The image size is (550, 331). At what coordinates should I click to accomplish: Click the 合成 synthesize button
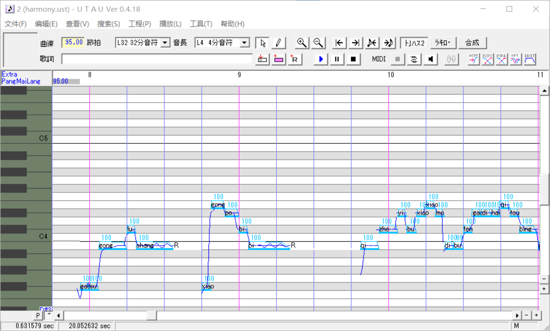[x=472, y=43]
